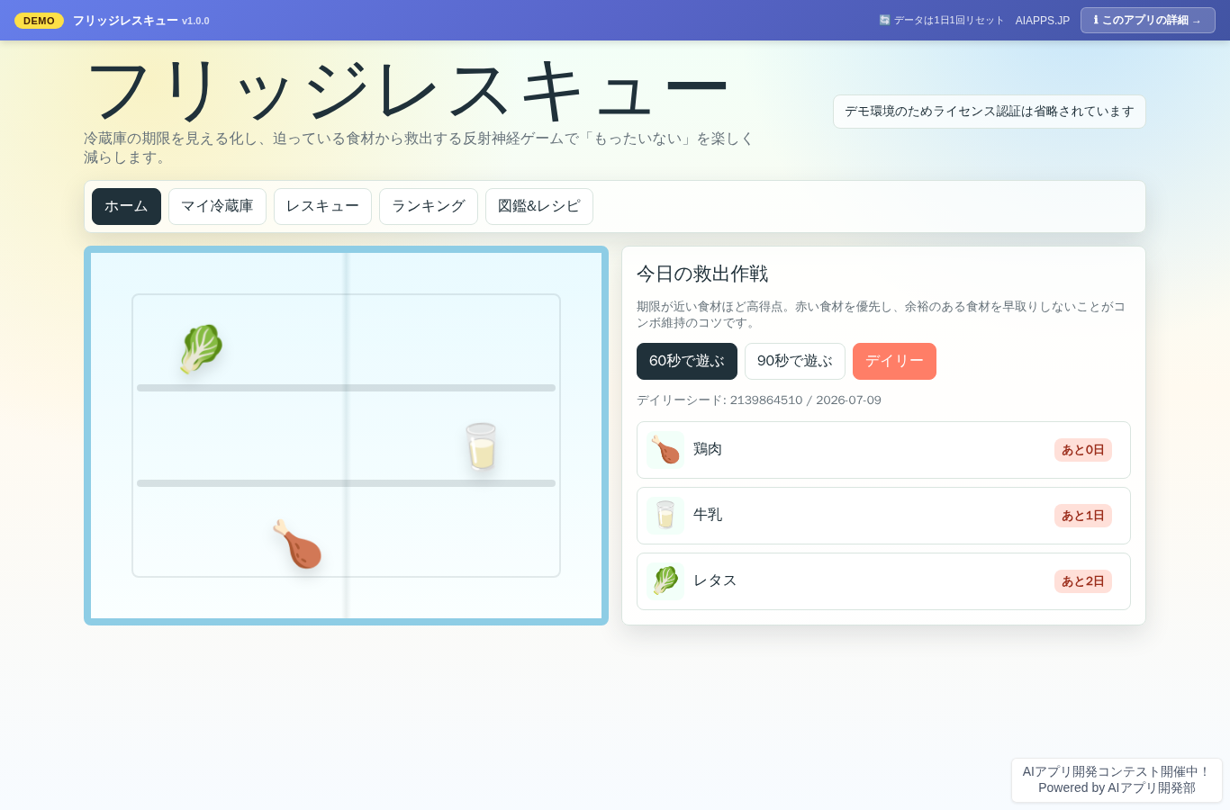Start the 60秒で遊ぶ game

687,361
